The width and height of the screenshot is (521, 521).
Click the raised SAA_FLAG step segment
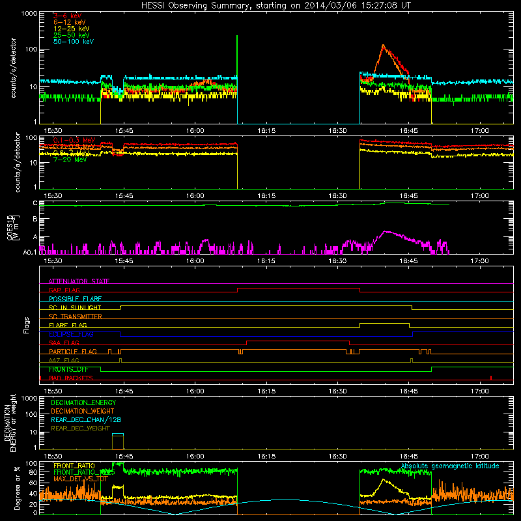[x=298, y=341]
